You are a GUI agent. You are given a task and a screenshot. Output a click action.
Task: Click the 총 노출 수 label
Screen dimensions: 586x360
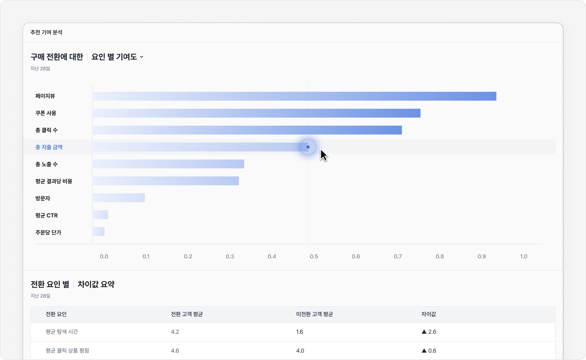point(46,164)
